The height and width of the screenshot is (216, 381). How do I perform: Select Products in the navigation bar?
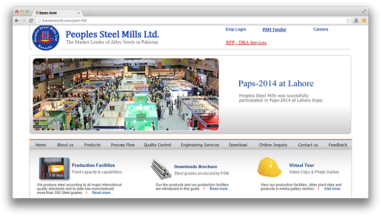[x=92, y=145]
